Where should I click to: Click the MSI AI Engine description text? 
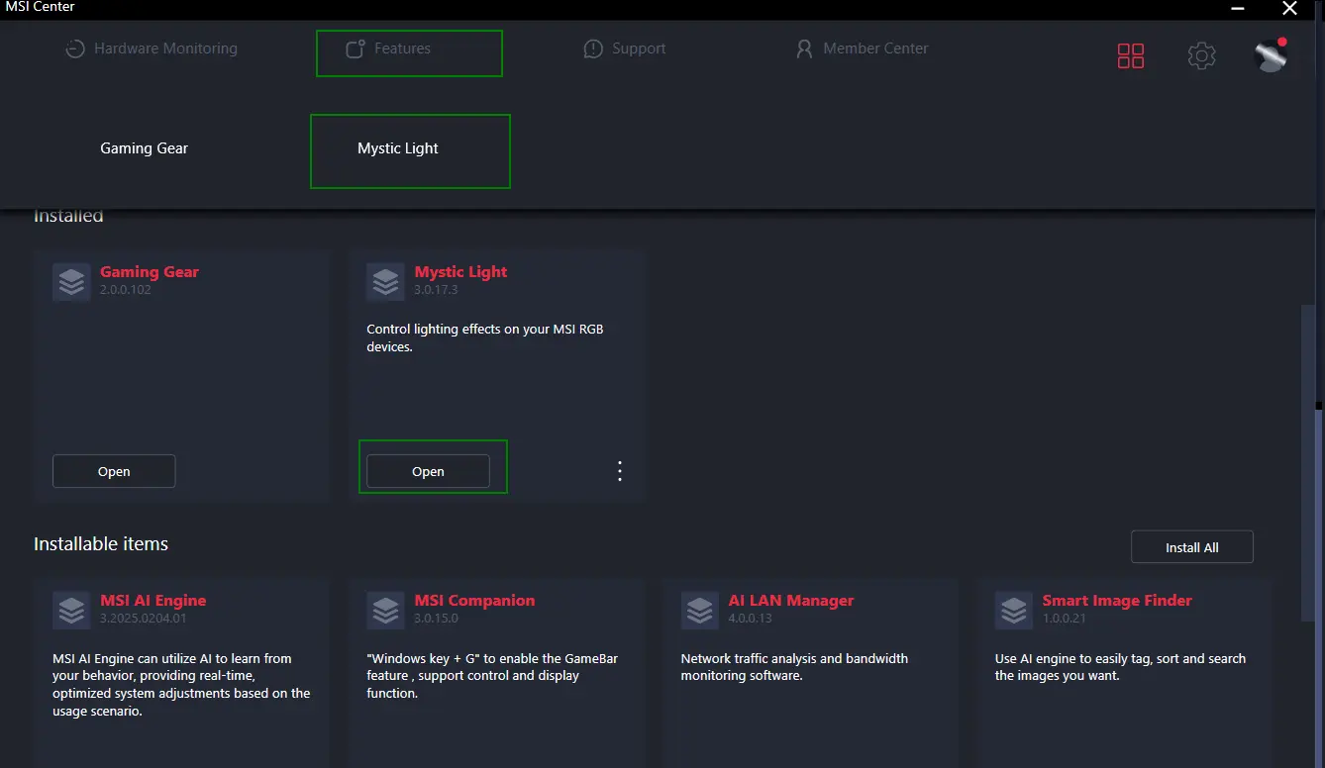(x=181, y=685)
